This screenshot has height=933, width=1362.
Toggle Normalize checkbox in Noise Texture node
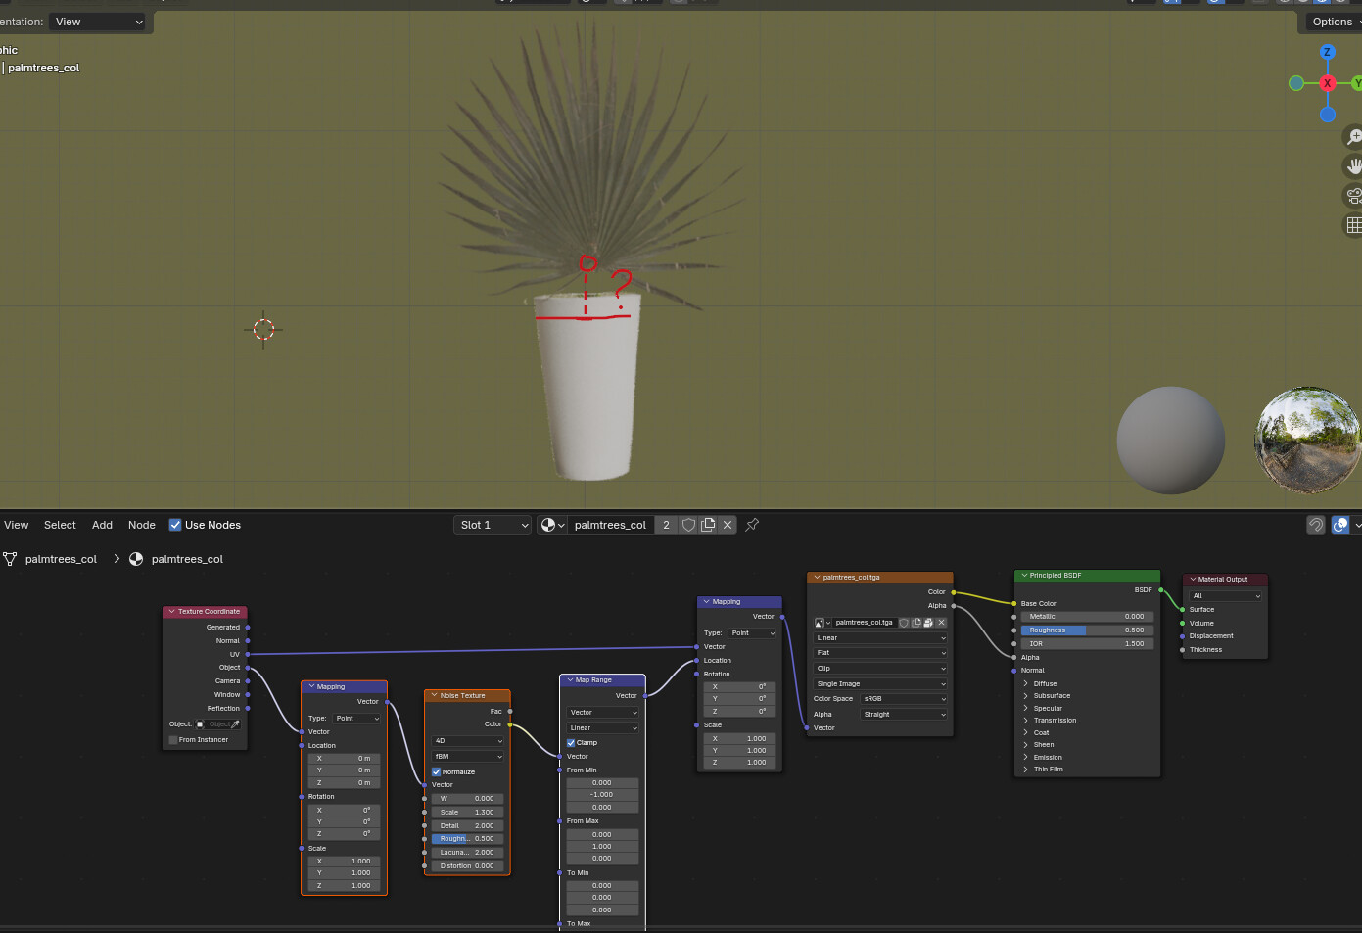436,771
